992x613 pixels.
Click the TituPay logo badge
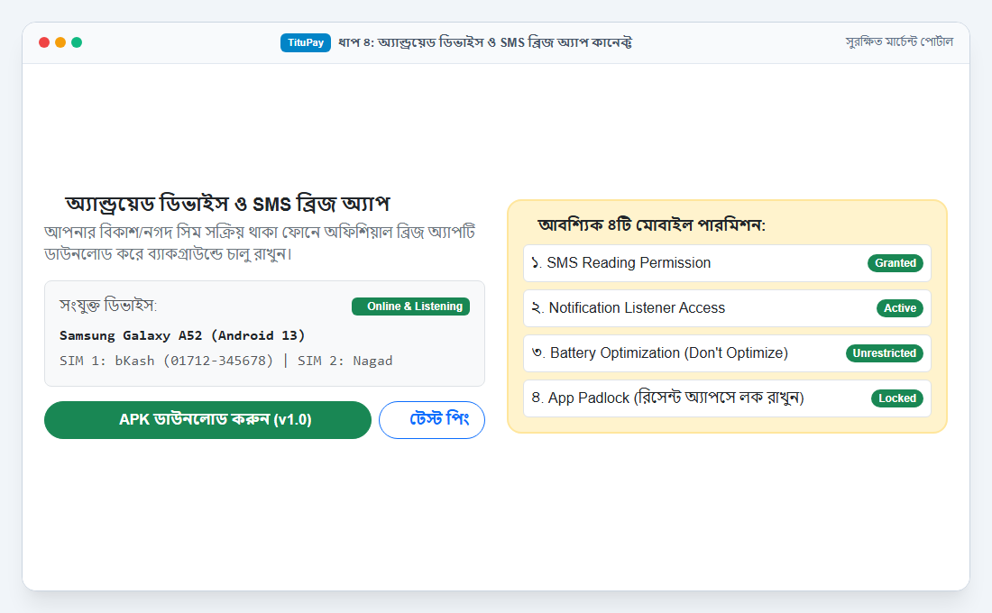(x=306, y=42)
